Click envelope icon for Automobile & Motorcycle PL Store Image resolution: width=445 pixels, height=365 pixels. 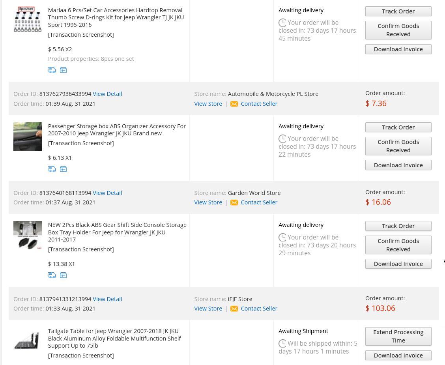(x=234, y=104)
